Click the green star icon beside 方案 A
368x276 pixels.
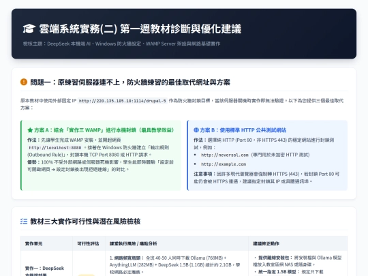pos(30,130)
